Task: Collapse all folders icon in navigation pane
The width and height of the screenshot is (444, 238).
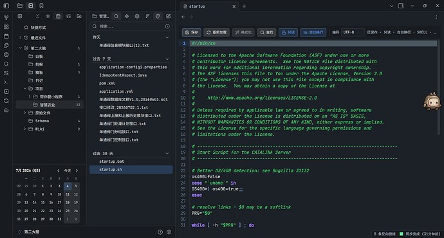Action: [x=37, y=17]
